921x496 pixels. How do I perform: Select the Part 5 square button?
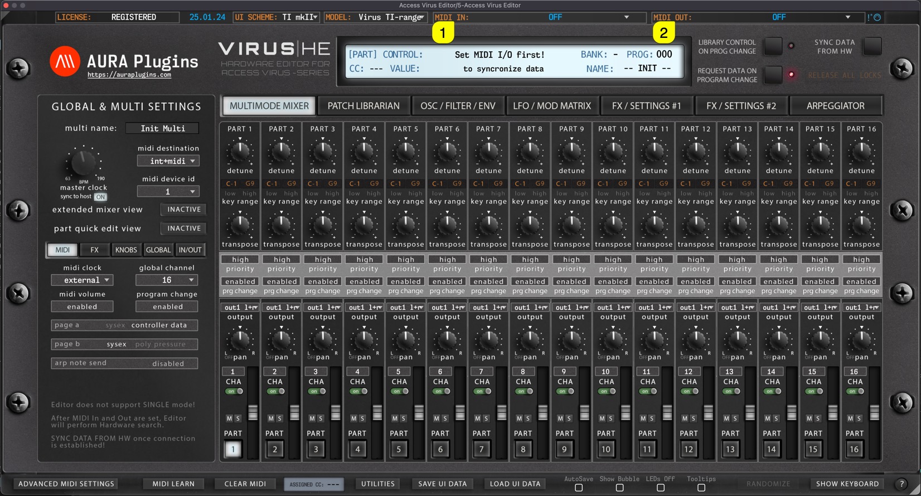tap(399, 449)
